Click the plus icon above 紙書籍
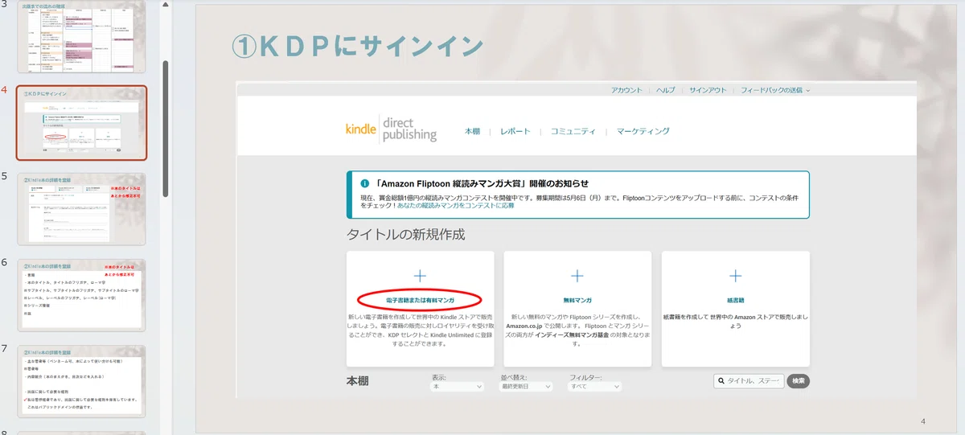 coord(735,276)
